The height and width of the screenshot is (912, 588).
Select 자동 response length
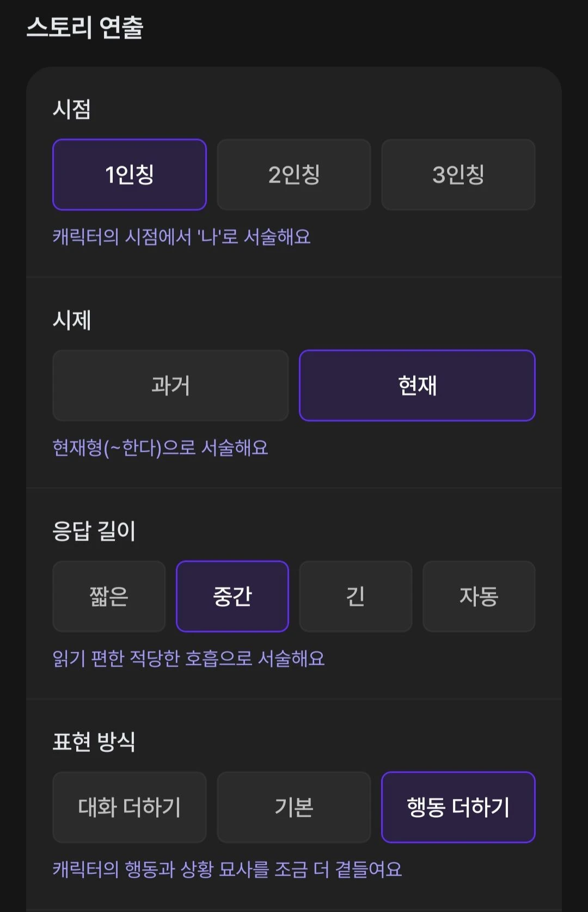(x=479, y=596)
